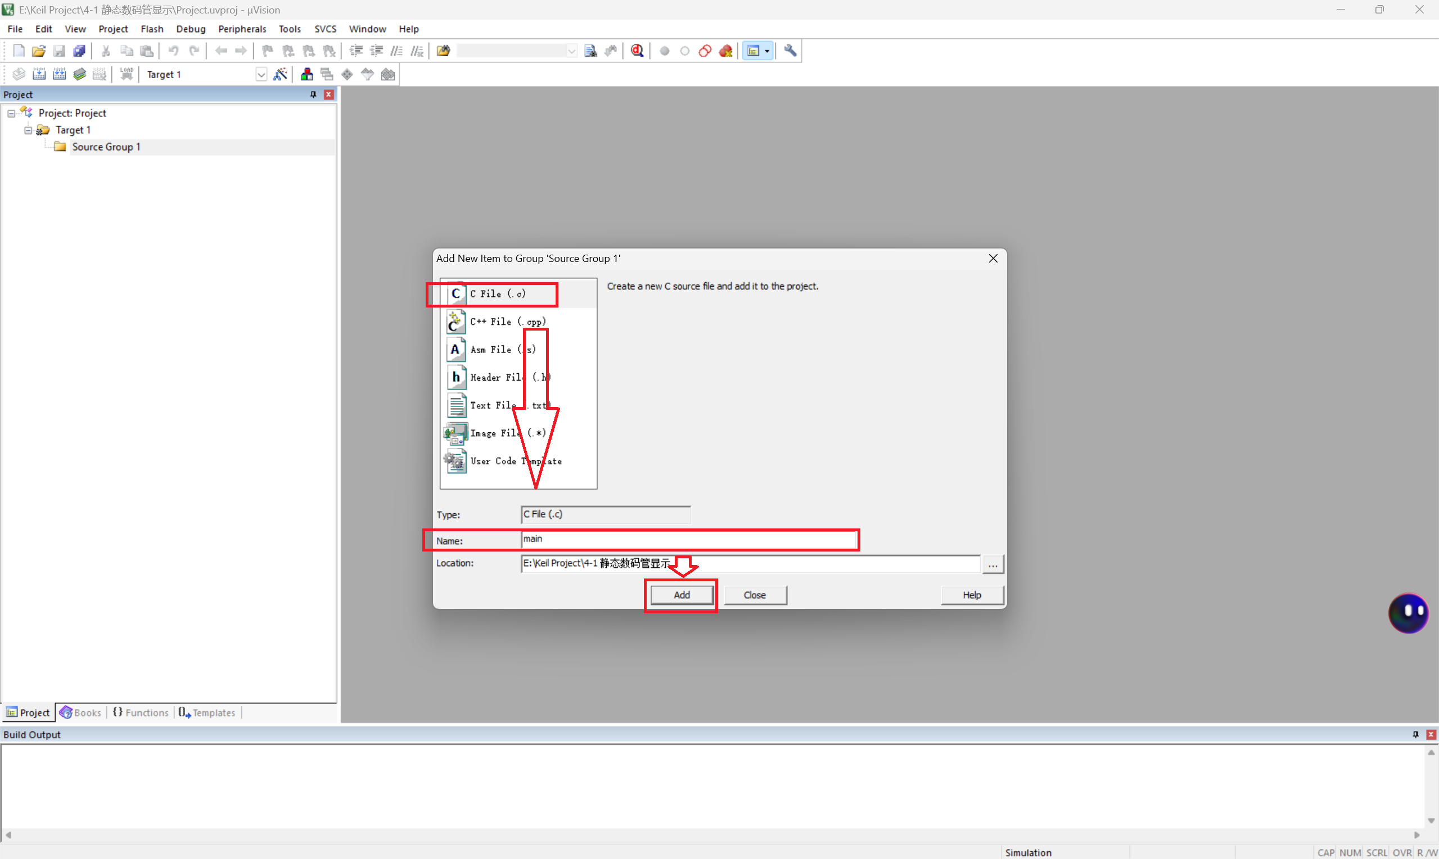Open the Peripherals menu

point(242,29)
